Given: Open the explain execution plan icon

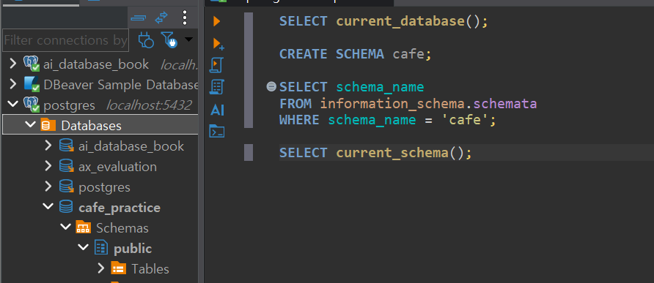Looking at the screenshot, I should coord(217,87).
